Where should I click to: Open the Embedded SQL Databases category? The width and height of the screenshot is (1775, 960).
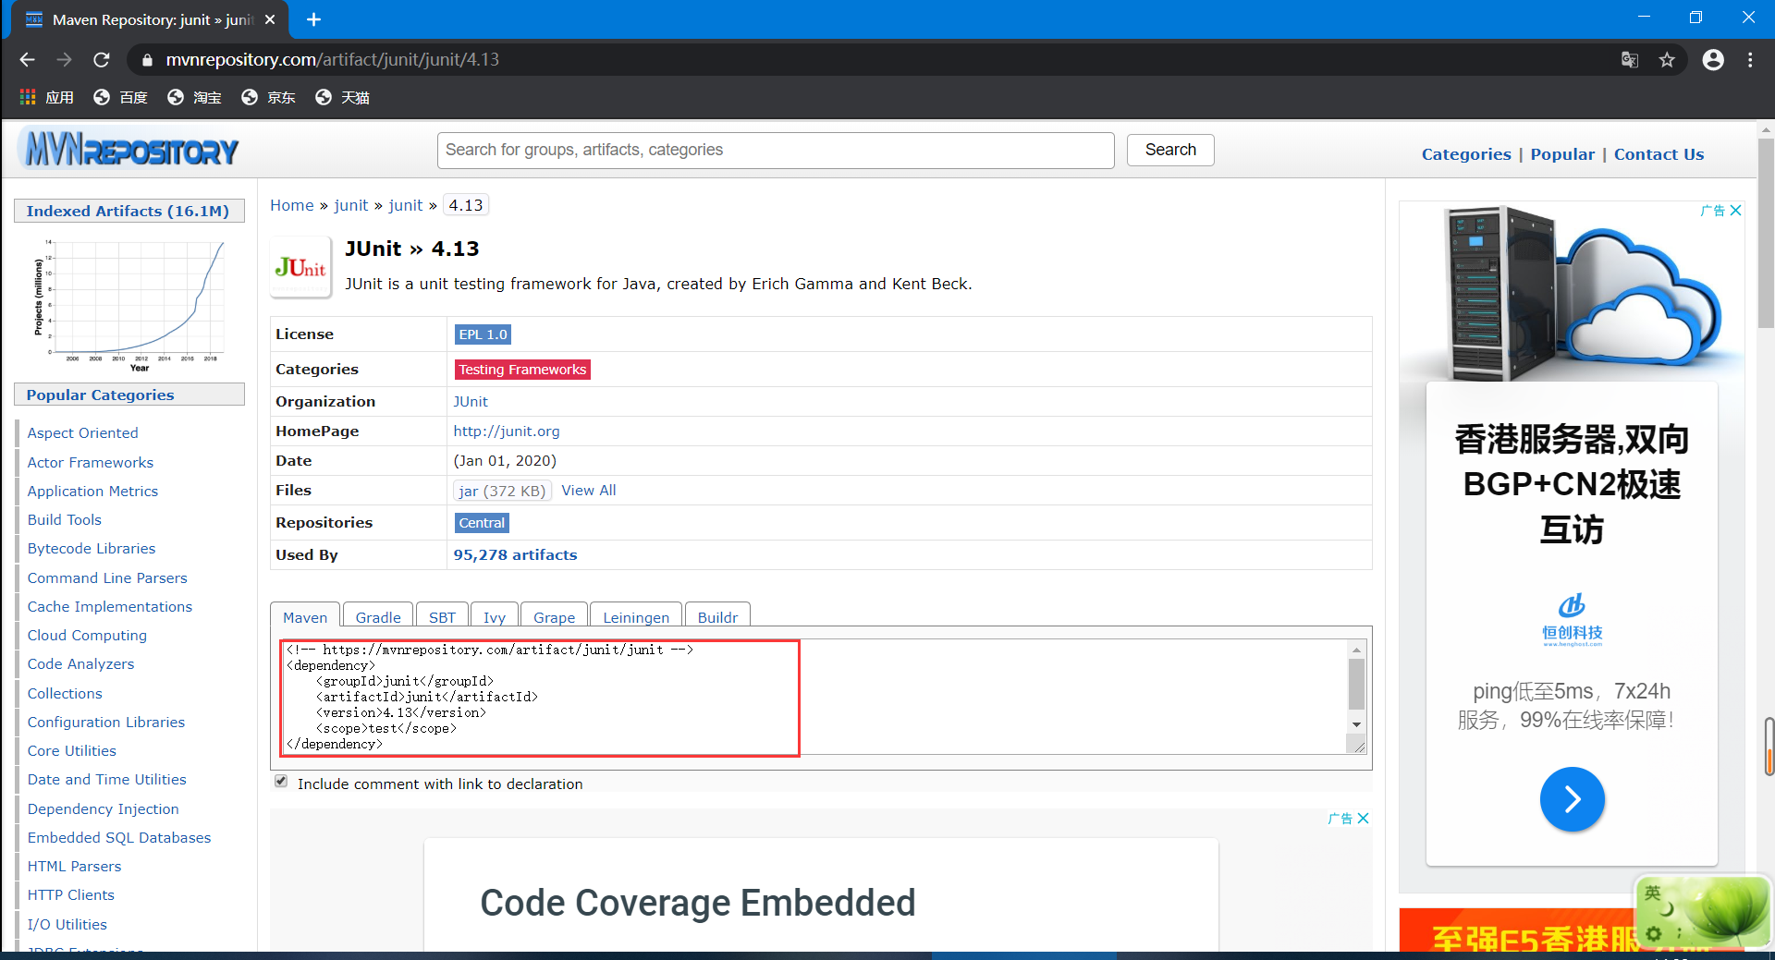[x=119, y=837]
